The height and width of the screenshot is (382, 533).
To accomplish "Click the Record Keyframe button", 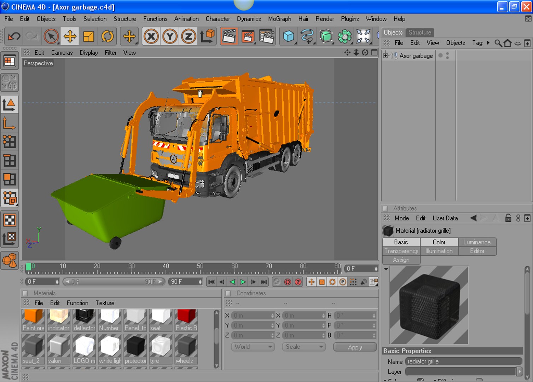I will coord(277,282).
